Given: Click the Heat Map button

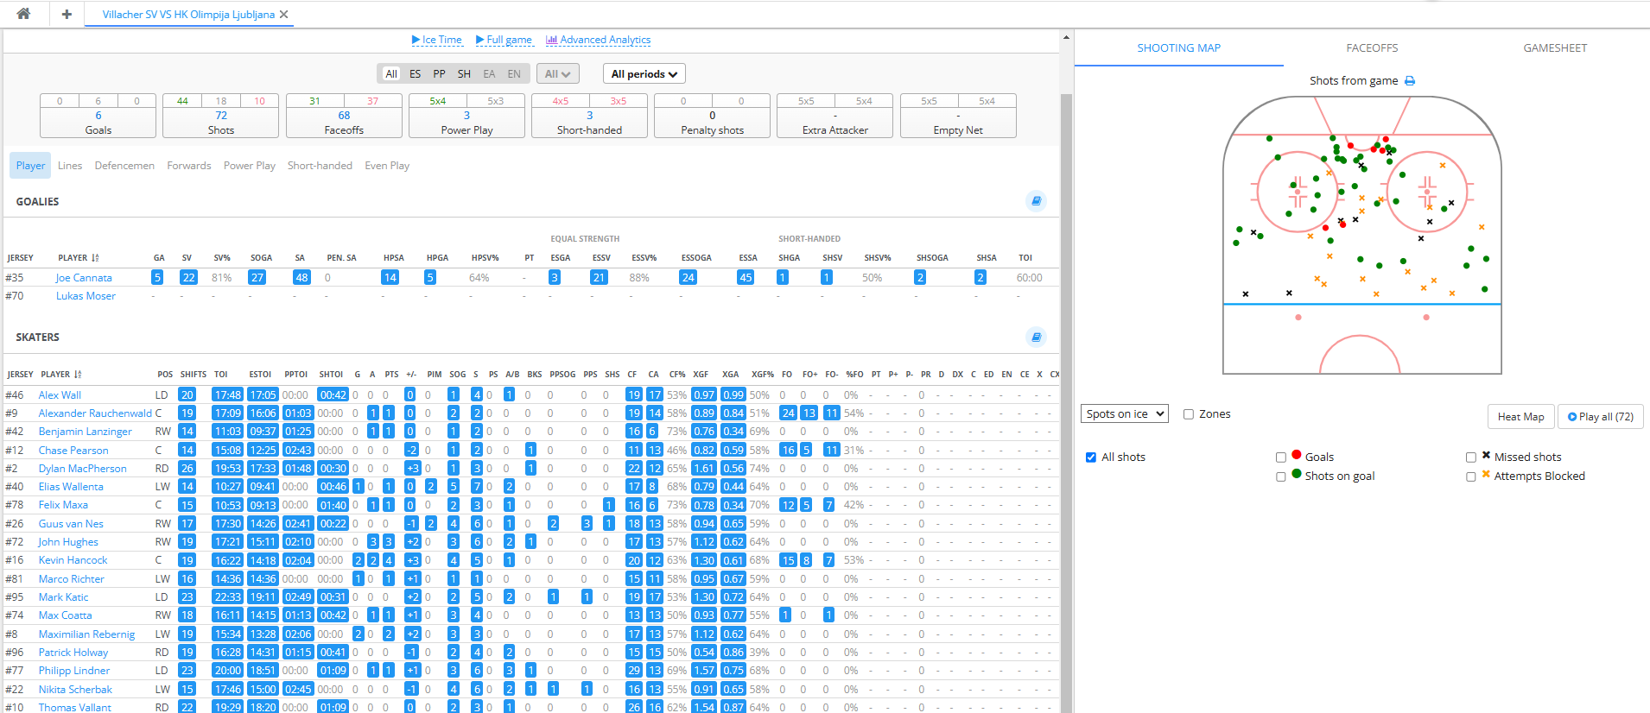Looking at the screenshot, I should tap(1520, 417).
